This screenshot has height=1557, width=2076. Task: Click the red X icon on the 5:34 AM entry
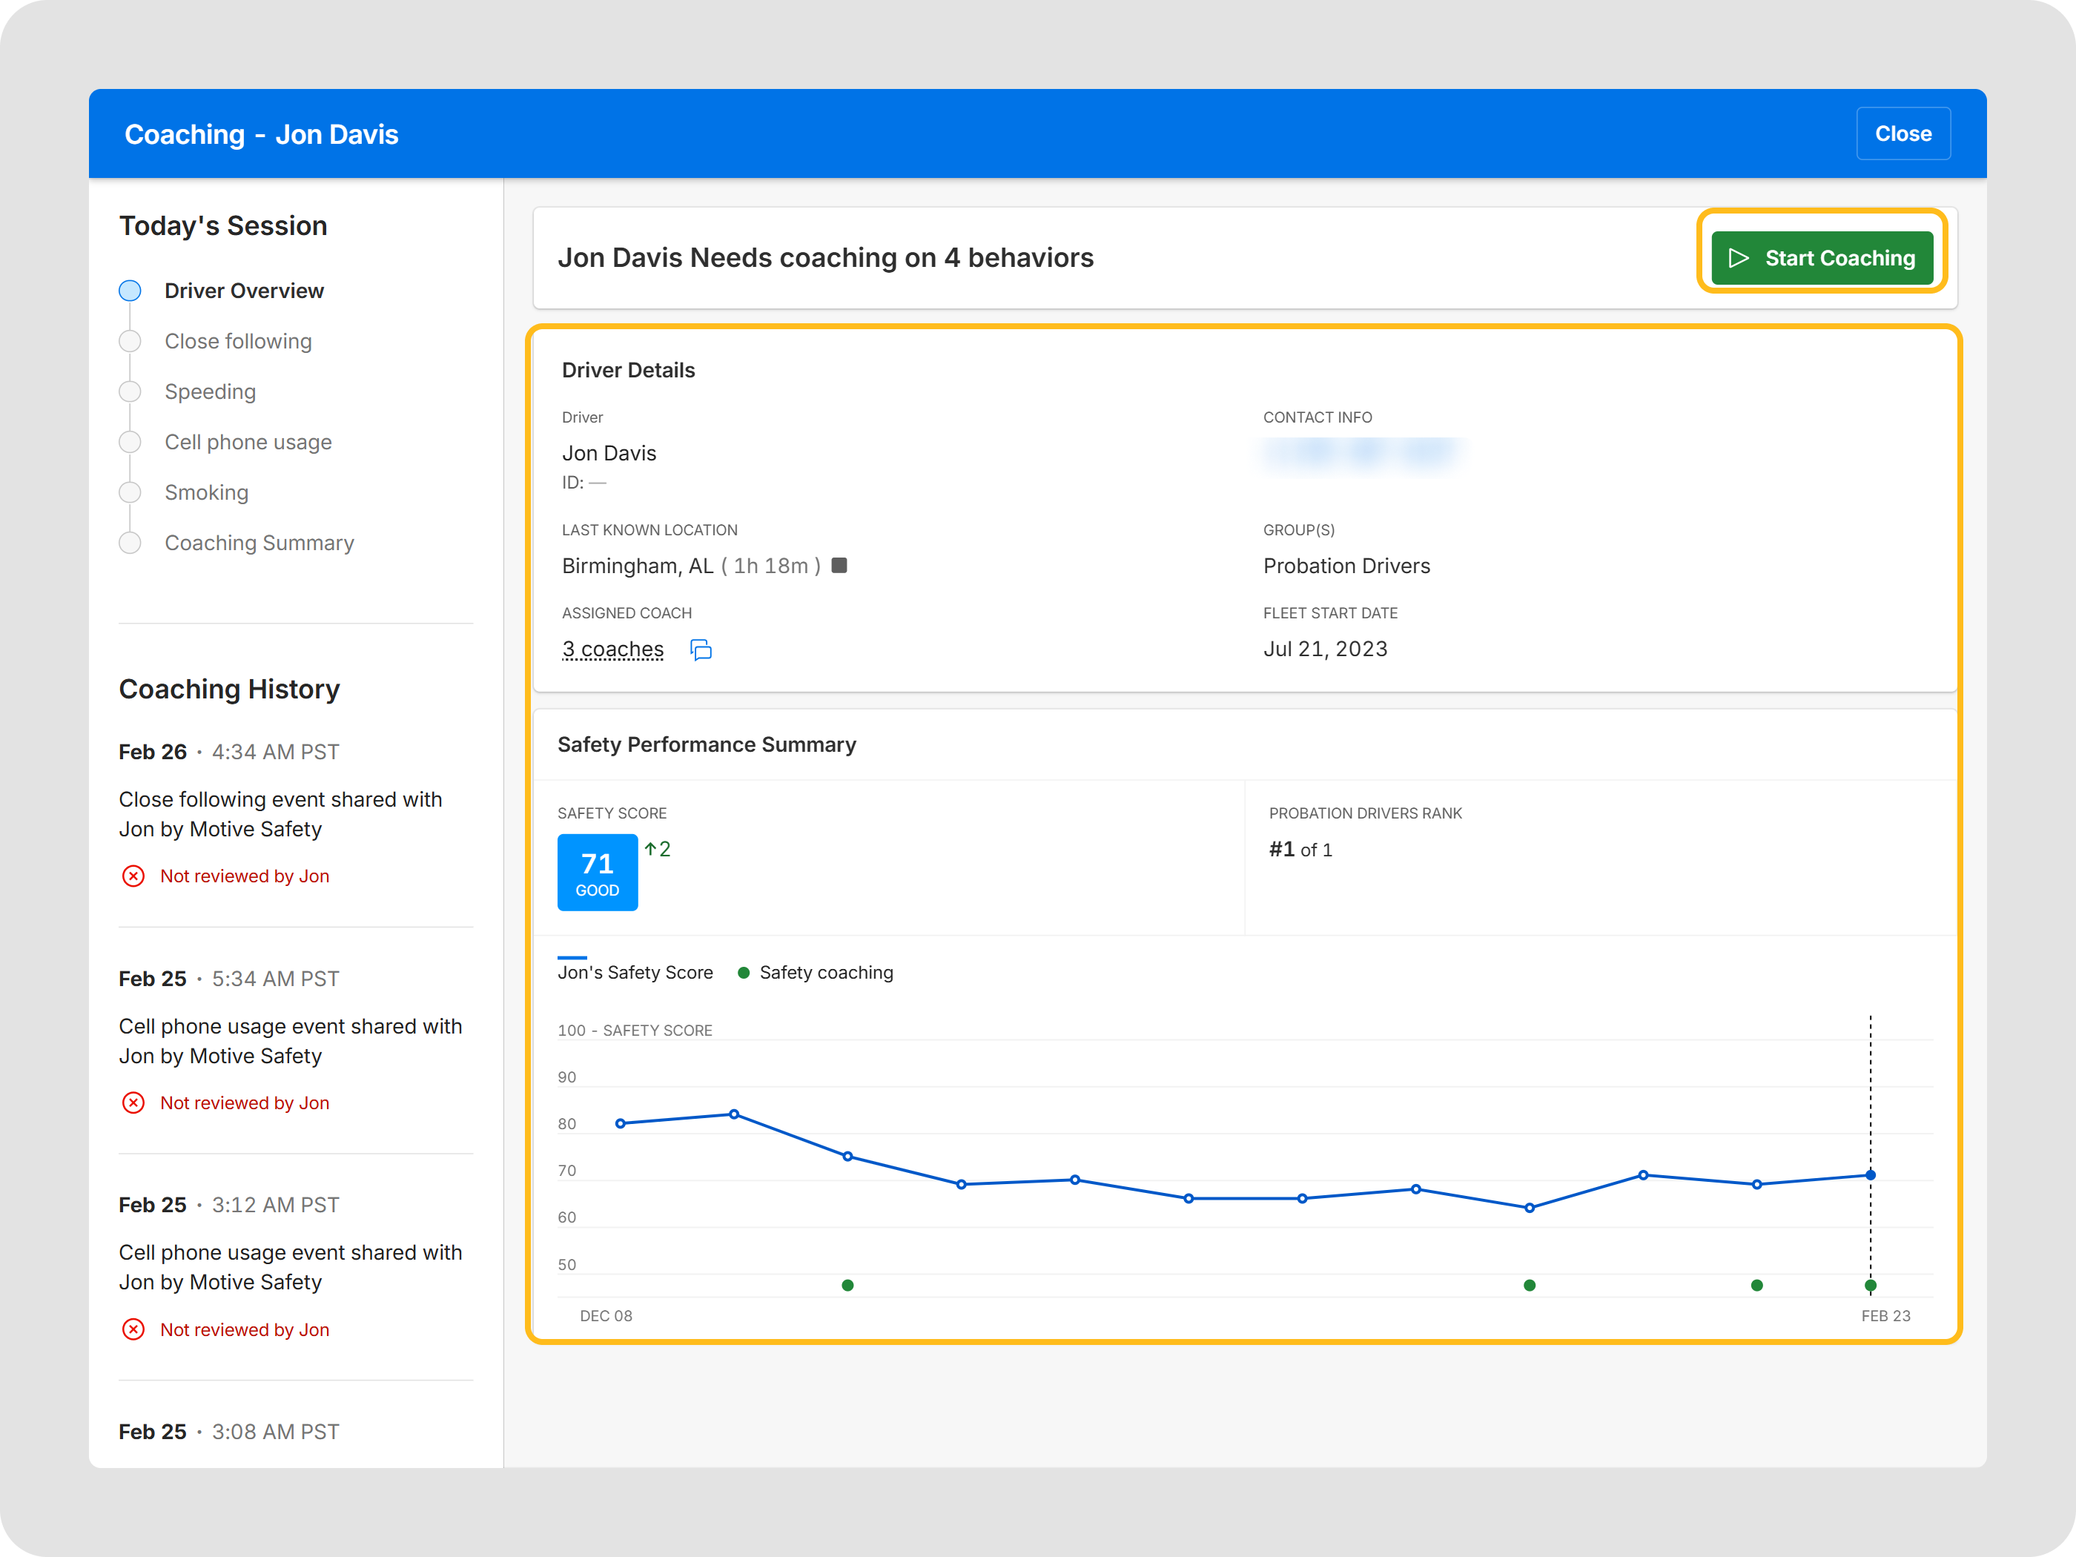[133, 1103]
